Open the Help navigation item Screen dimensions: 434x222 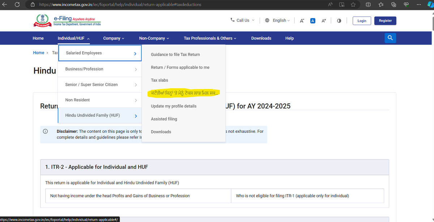tap(289, 38)
